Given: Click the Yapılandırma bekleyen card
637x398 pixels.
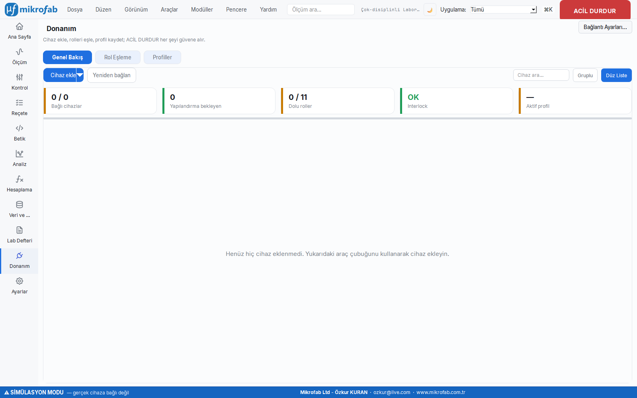Looking at the screenshot, I should coord(219,101).
